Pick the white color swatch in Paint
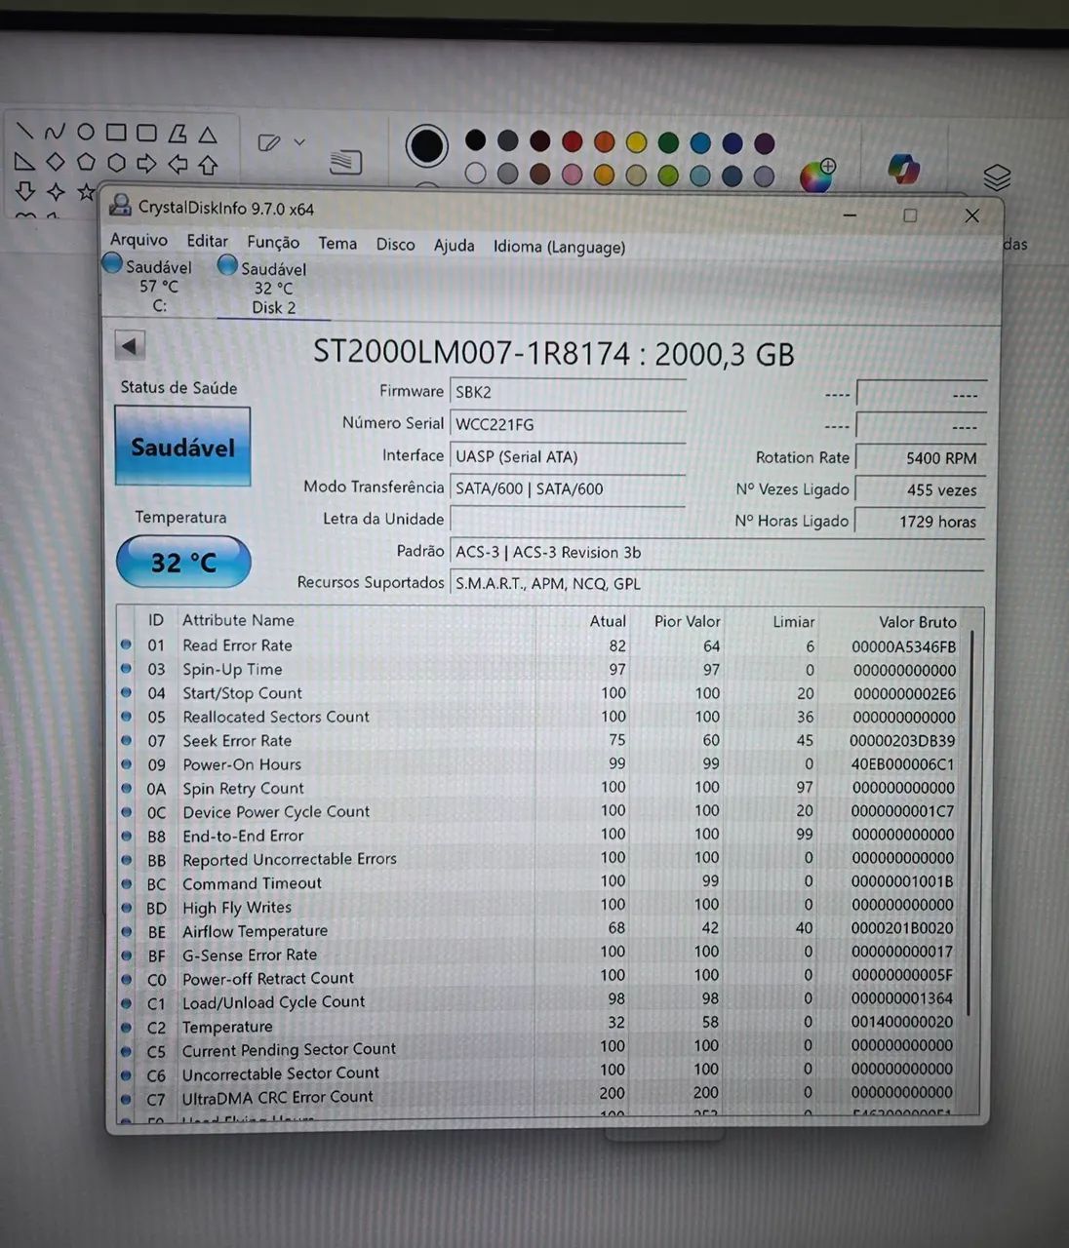This screenshot has height=1248, width=1069. point(475,174)
